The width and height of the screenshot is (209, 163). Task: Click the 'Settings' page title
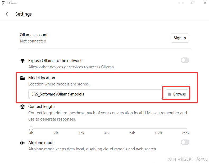pyautogui.click(x=24, y=14)
